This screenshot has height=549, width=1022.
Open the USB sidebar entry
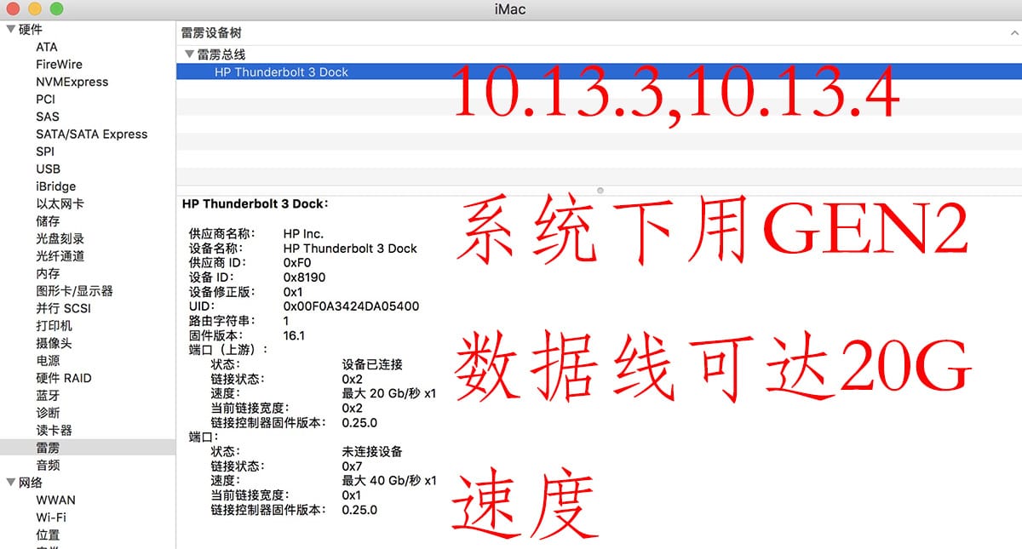[48, 169]
